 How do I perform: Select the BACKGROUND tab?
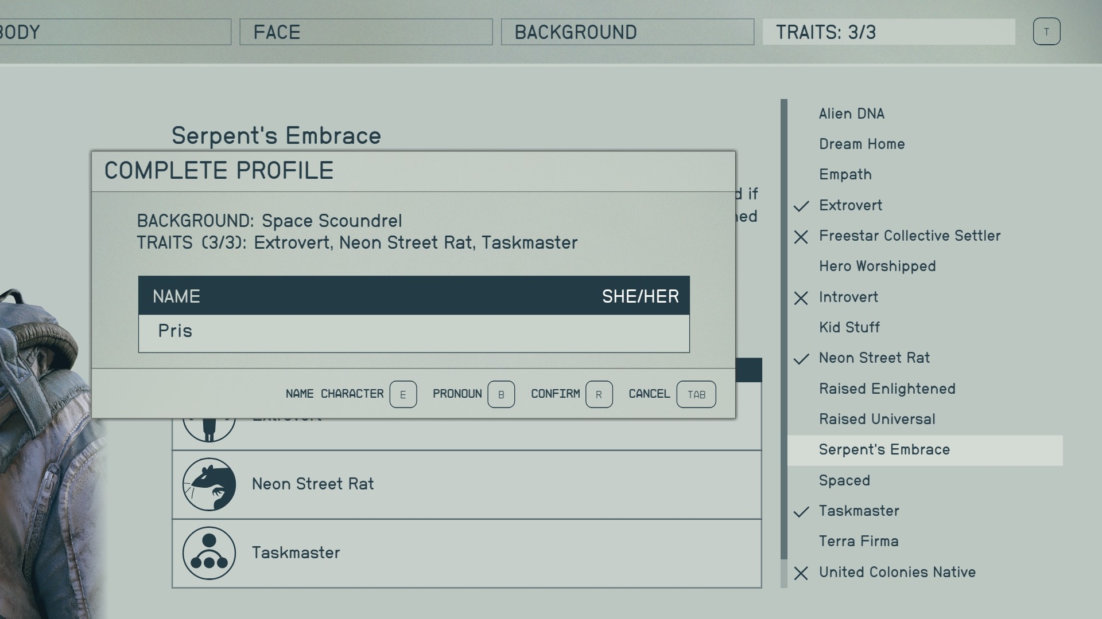[x=627, y=32]
